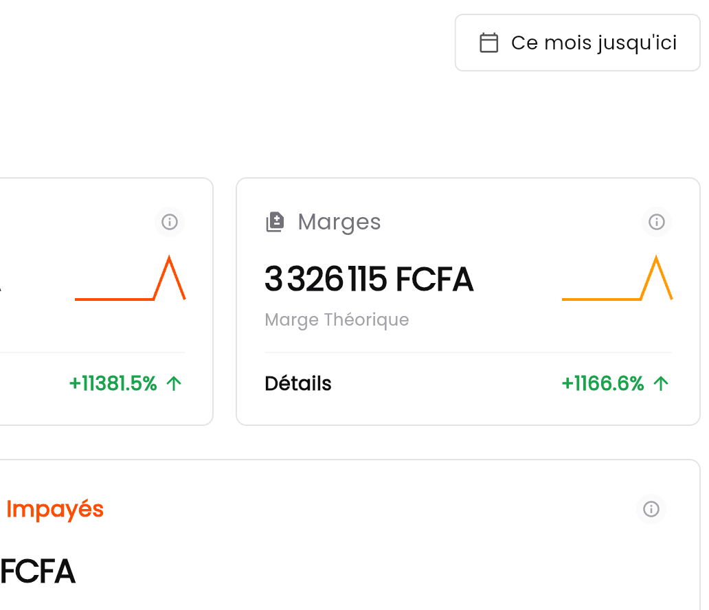Open the Marges card
This screenshot has height=610, width=709.
click(x=467, y=300)
